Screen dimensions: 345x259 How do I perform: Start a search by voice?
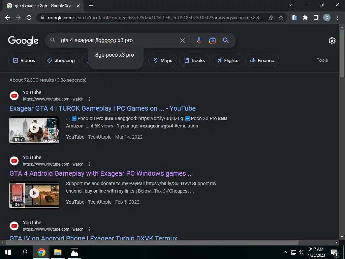[199, 40]
